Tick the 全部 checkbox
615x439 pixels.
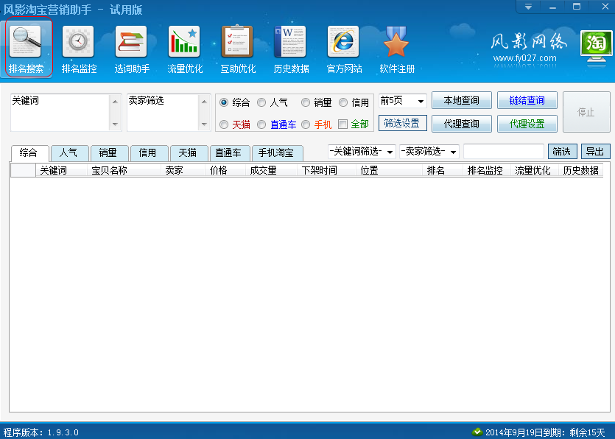pyautogui.click(x=342, y=124)
